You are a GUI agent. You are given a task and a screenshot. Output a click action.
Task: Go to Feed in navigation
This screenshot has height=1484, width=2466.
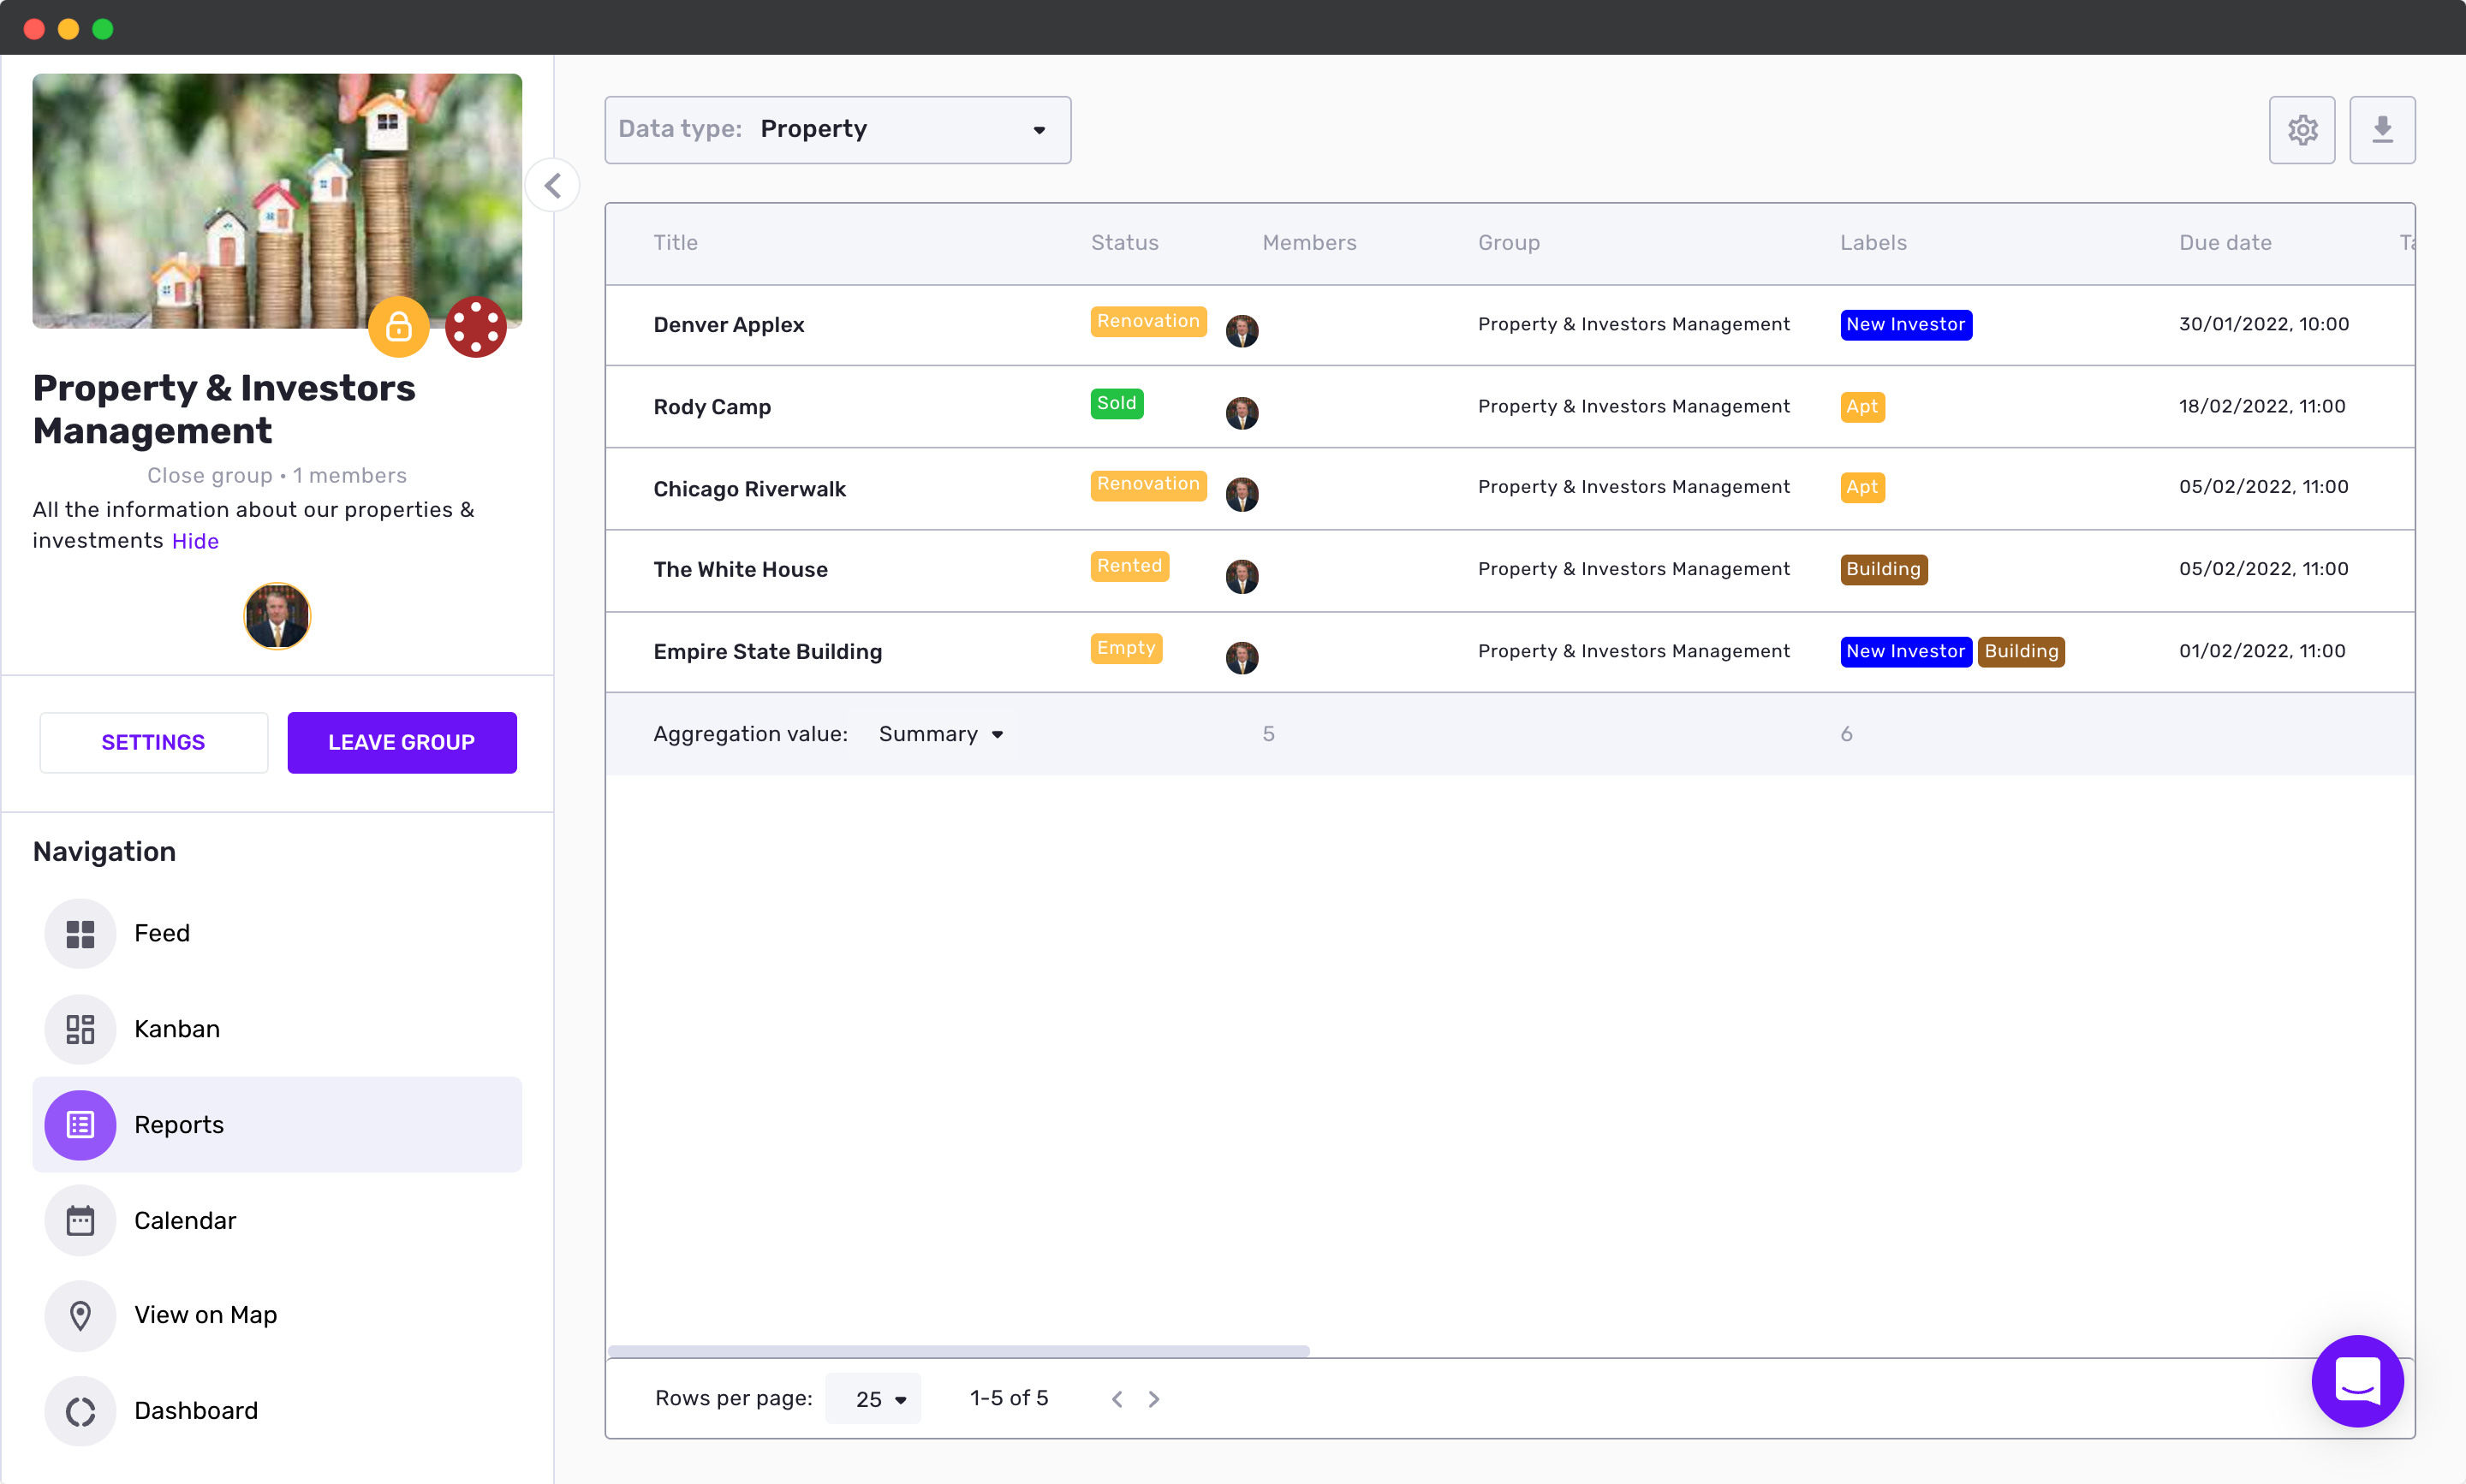(161, 933)
